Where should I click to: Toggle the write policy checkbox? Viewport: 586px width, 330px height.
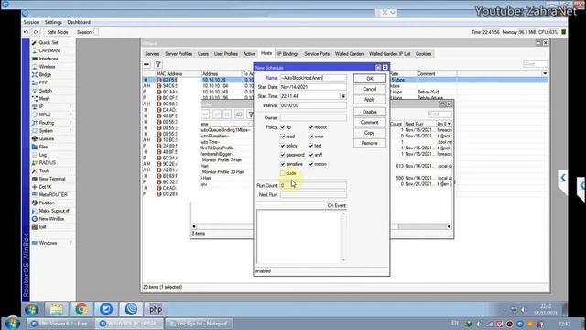(x=311, y=137)
